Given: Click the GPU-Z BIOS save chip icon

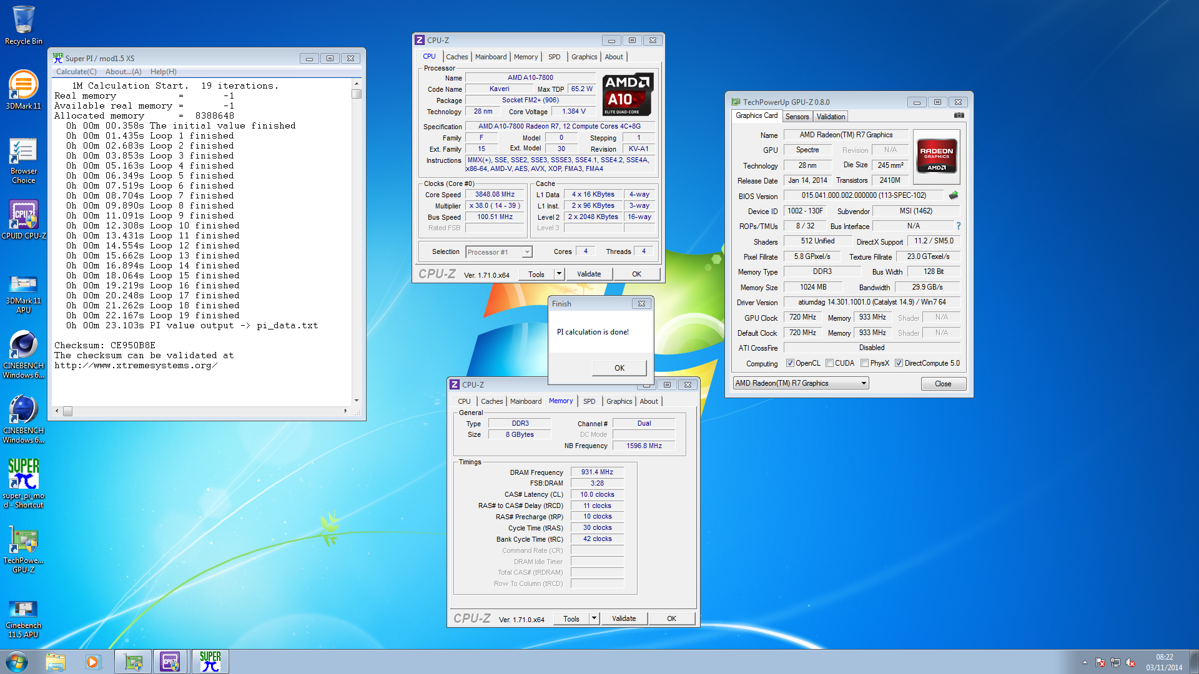Looking at the screenshot, I should [954, 195].
